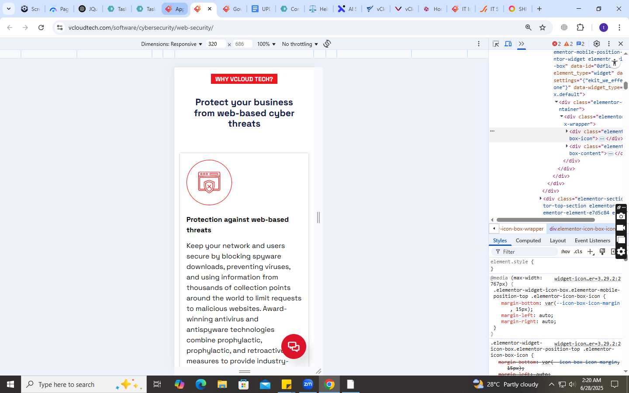Image resolution: width=629 pixels, height=393 pixels.
Task: Open Microsoft Edge from the taskbar
Action: pos(201,384)
